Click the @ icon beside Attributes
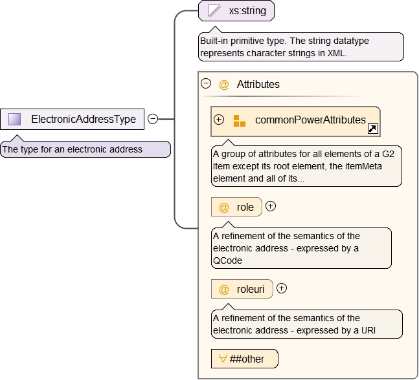This screenshot has width=419, height=380. tap(224, 84)
